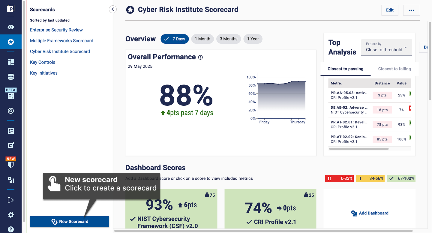
Task: Select PR.AA-05.03 metric row
Action: tap(370, 95)
